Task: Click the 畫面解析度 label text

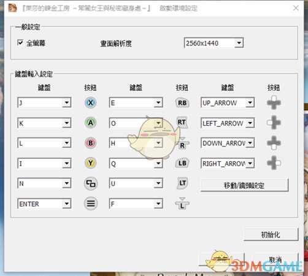Action: coord(116,44)
